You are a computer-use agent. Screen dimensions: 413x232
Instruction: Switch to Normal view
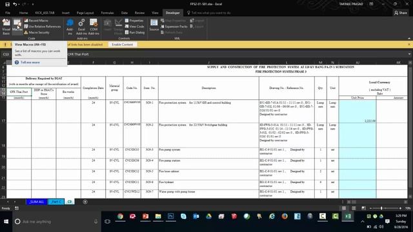344,208
